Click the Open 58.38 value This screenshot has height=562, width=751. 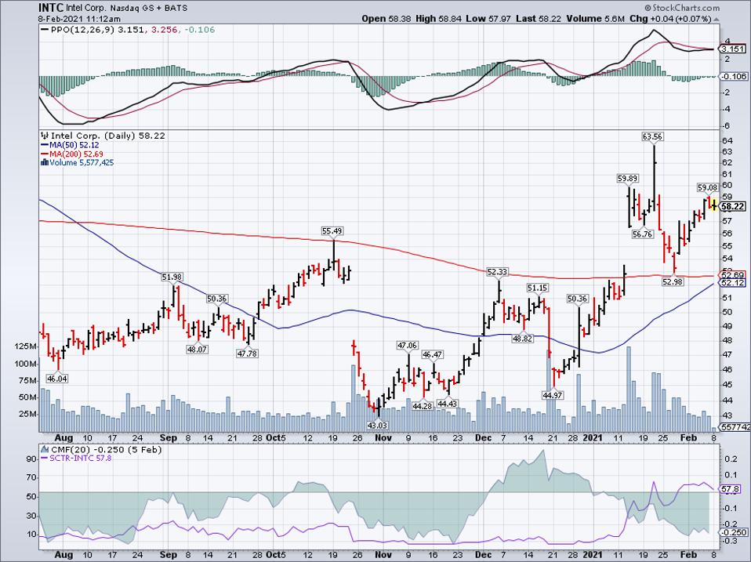pos(388,19)
